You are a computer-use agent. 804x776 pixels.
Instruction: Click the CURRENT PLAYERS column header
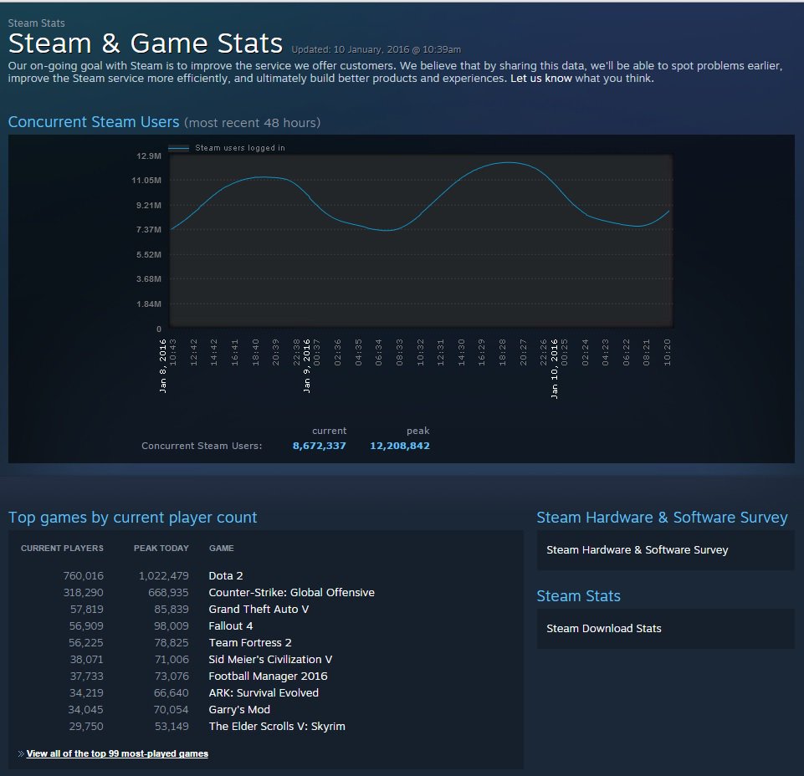(62, 549)
